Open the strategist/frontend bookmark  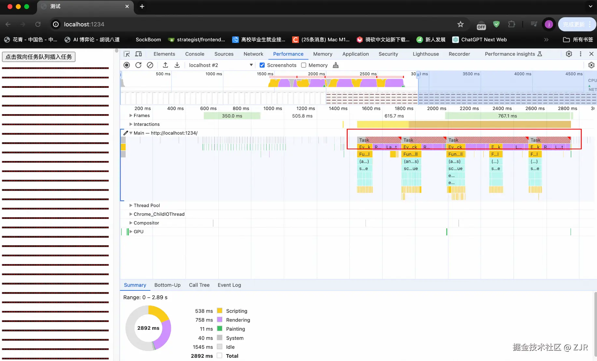coord(196,40)
